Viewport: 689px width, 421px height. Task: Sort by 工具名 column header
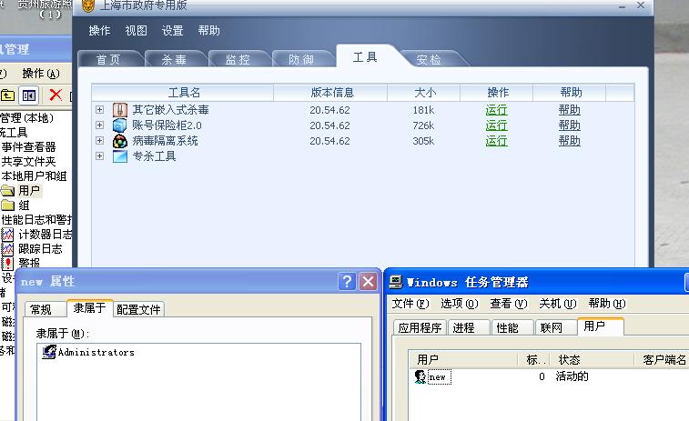coord(183,93)
